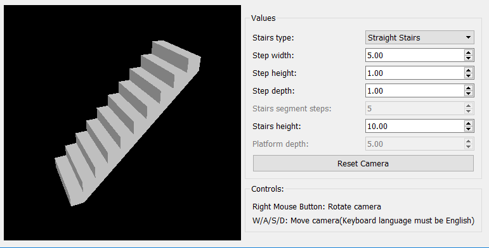Viewport: 489px width, 248px height.
Task: Click 'Right Mouse Button: Rotate camera' text
Action: [x=316, y=207]
